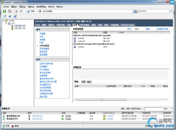Click the details horizontal scrollbar thumb
Screen dimensions: 176x130
(102, 100)
